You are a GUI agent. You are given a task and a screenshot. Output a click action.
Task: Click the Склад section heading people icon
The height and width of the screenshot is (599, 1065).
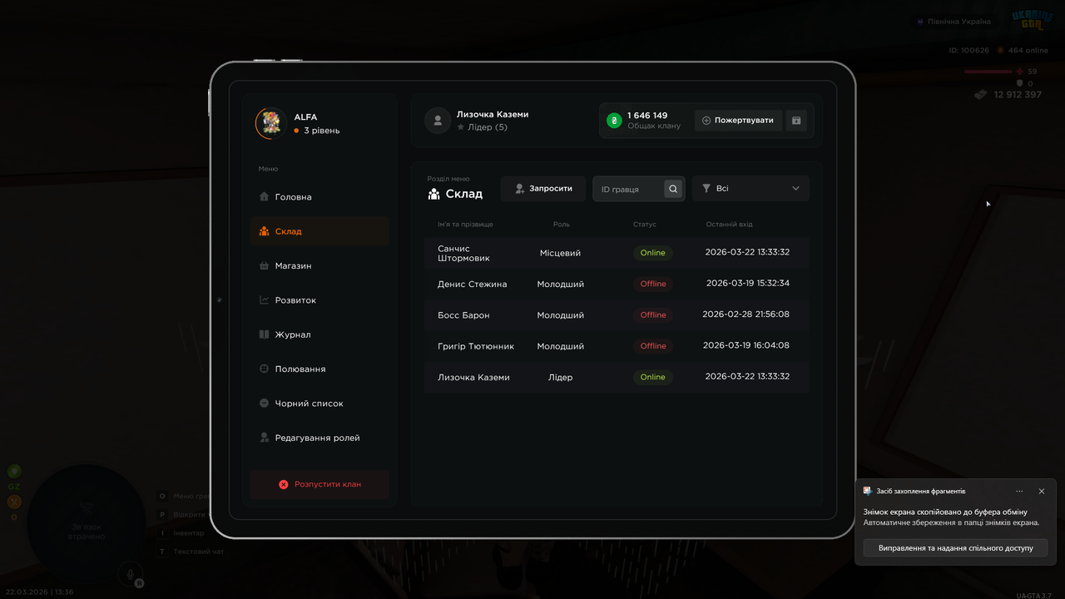click(x=433, y=194)
